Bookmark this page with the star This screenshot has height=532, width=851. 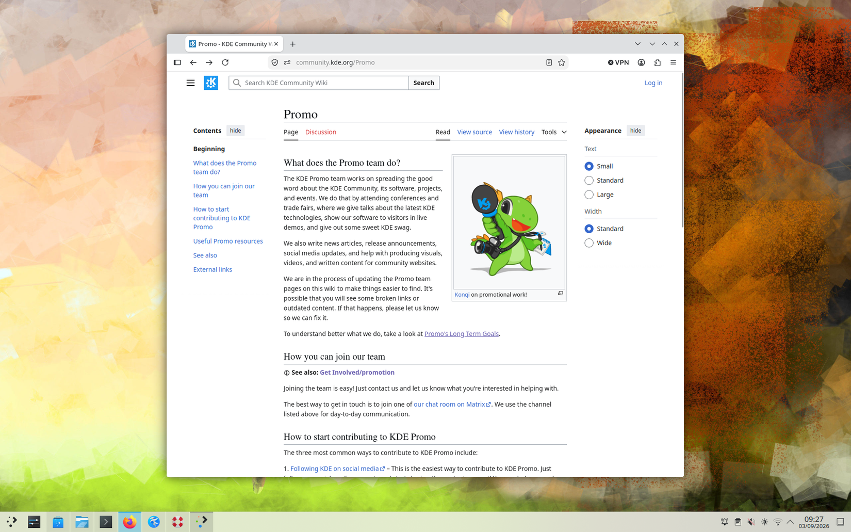(x=562, y=62)
